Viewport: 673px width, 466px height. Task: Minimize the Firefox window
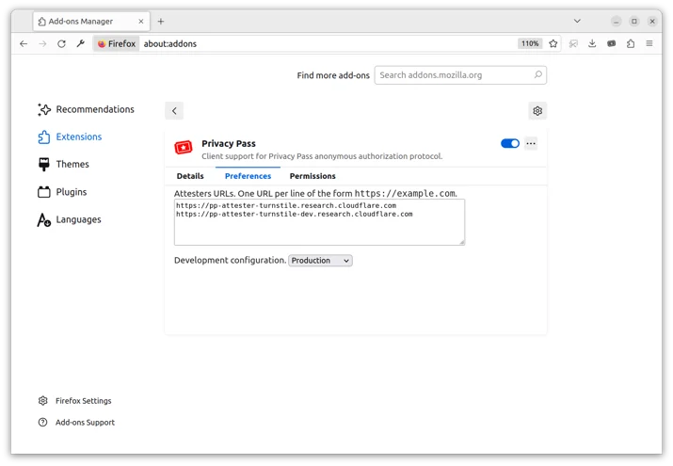pyautogui.click(x=616, y=21)
